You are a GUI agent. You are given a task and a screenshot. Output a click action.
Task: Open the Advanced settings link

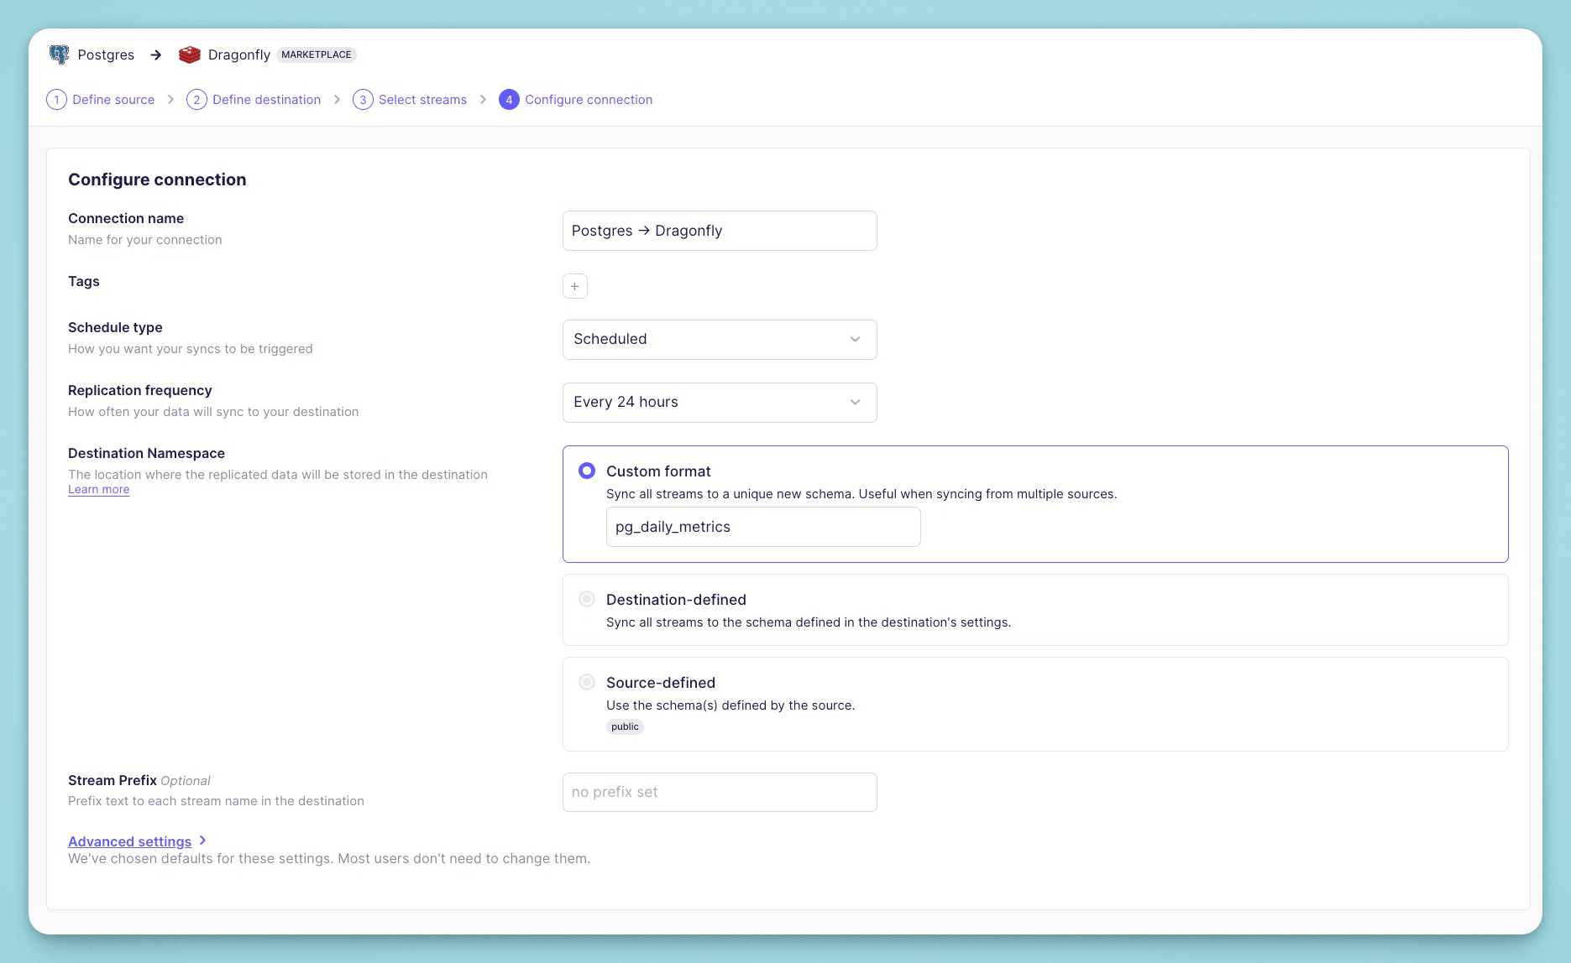click(130, 841)
